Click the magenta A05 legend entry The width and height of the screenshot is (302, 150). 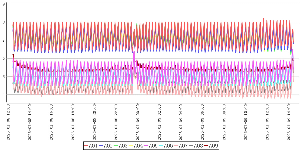(x=151, y=146)
